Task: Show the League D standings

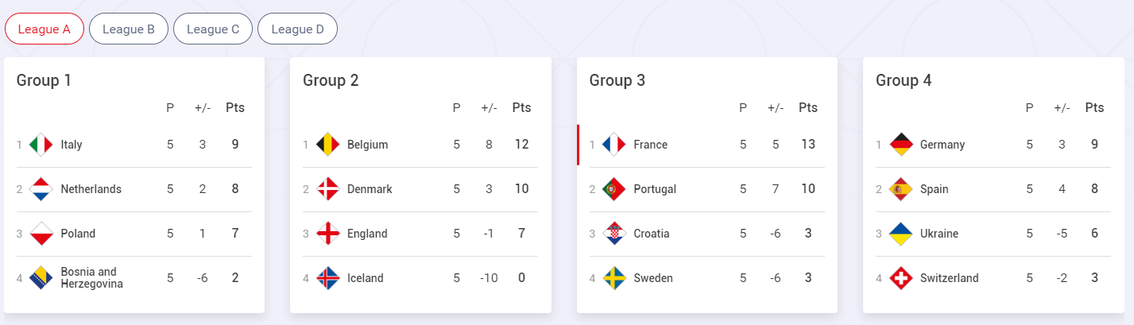Action: tap(297, 29)
